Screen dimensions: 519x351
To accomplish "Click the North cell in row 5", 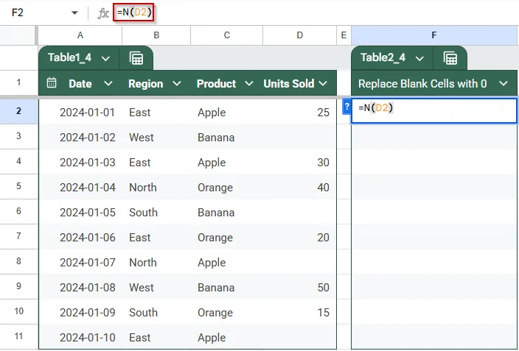I will tap(156, 188).
